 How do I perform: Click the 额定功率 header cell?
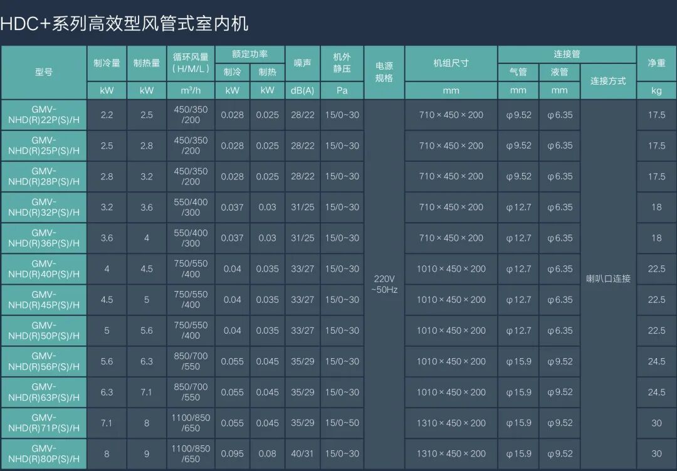pyautogui.click(x=249, y=54)
